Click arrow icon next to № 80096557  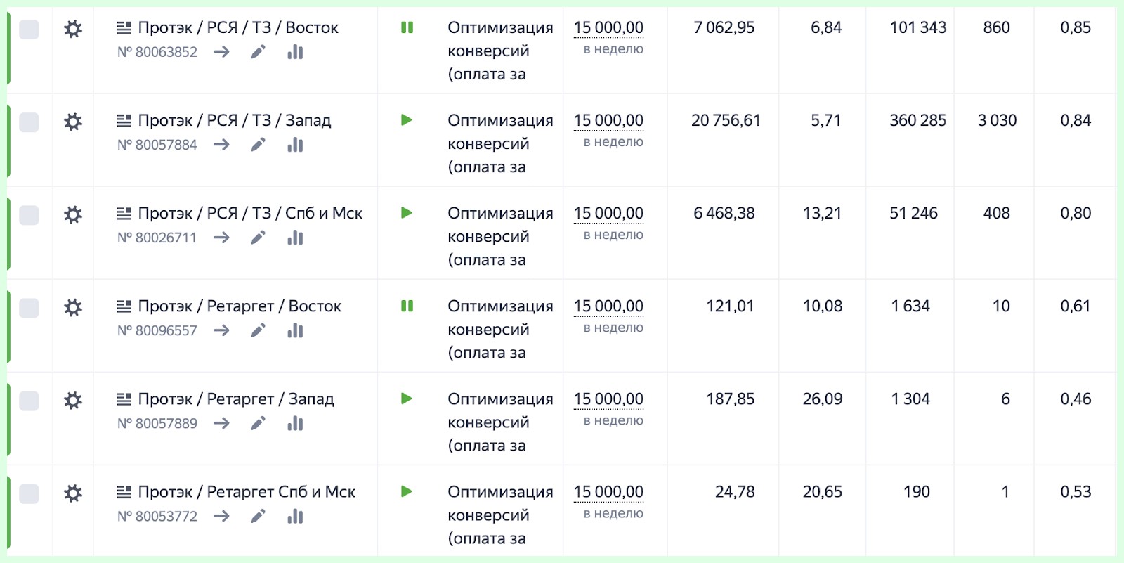(x=222, y=330)
